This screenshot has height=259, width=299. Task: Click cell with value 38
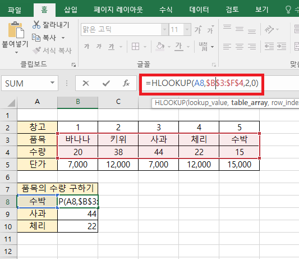pyautogui.click(x=118, y=152)
